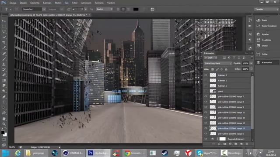
Task: Select the Clone Stamp tool
Action: (4, 64)
